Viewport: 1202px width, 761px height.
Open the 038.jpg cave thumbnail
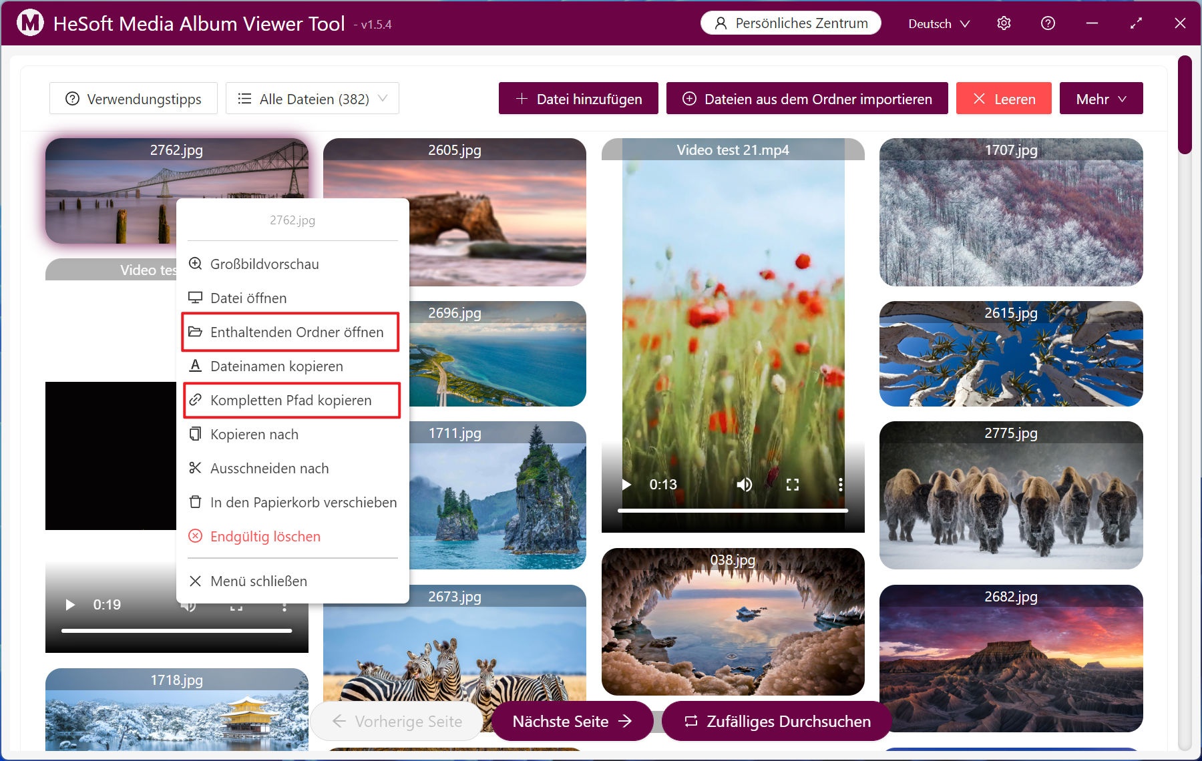733,622
